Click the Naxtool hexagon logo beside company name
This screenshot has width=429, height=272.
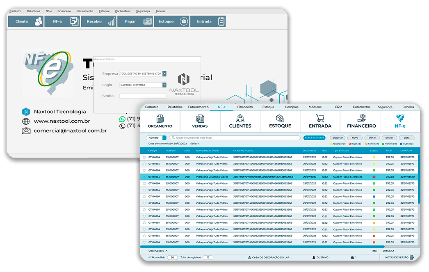click(26, 112)
